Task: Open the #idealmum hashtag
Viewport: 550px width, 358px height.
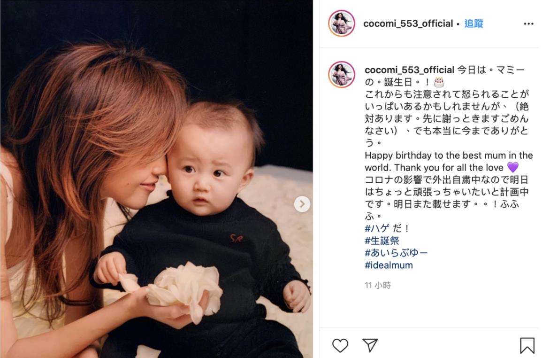Action: (x=389, y=265)
